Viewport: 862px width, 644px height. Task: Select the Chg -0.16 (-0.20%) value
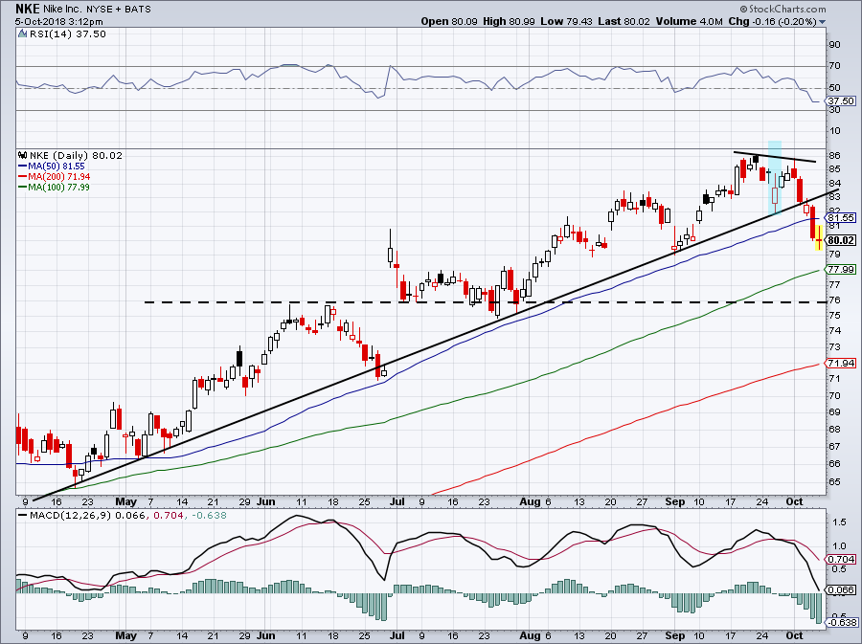coord(772,21)
